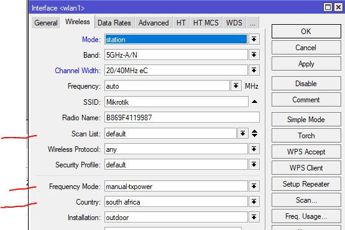Launch Setup Repeater
Screen dimensions: 345x230
pyautogui.click(x=306, y=184)
